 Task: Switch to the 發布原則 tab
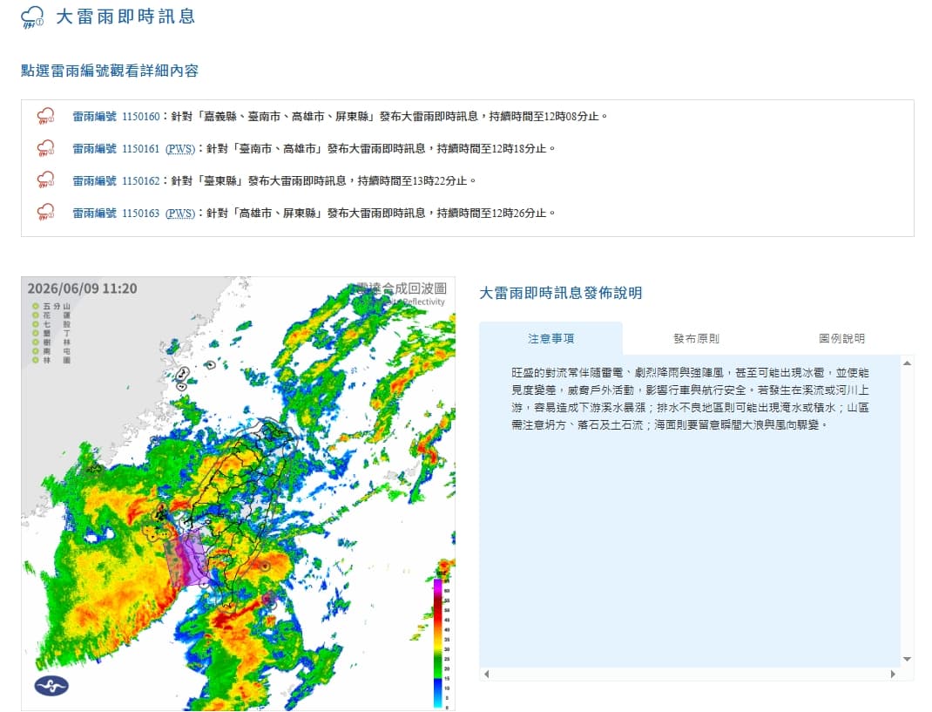(x=696, y=338)
